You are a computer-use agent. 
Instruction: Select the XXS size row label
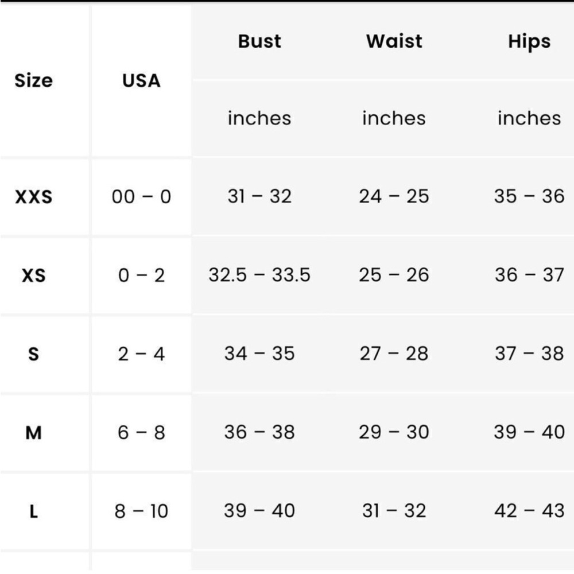pyautogui.click(x=34, y=196)
